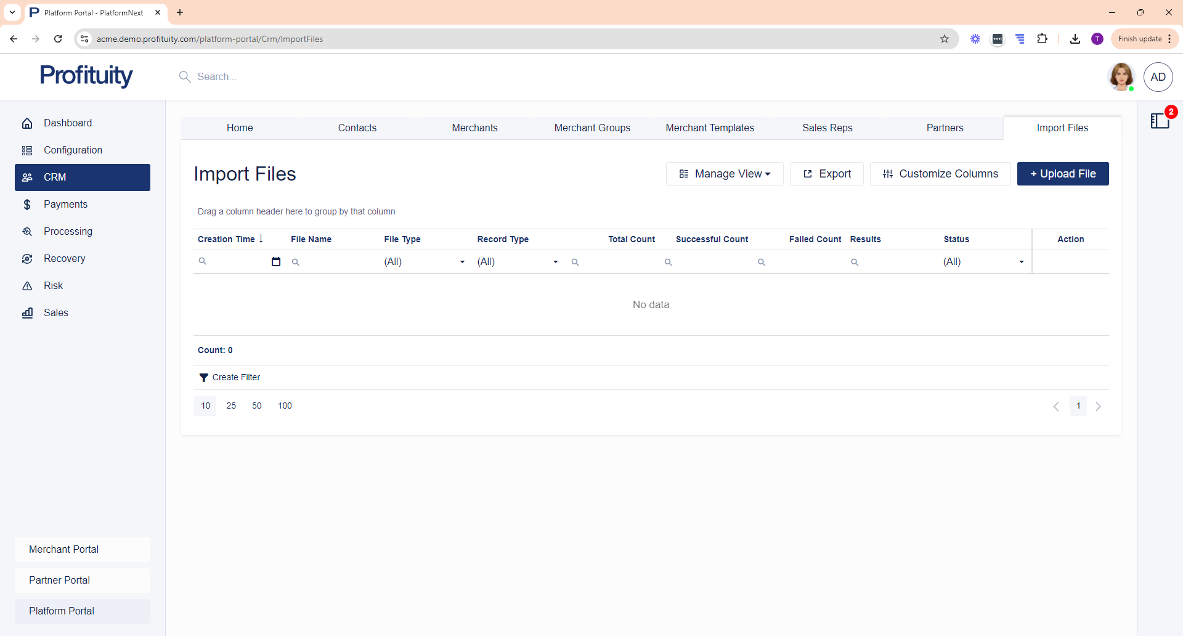
Task: Click the assistant avatar photo
Action: tap(1121, 77)
